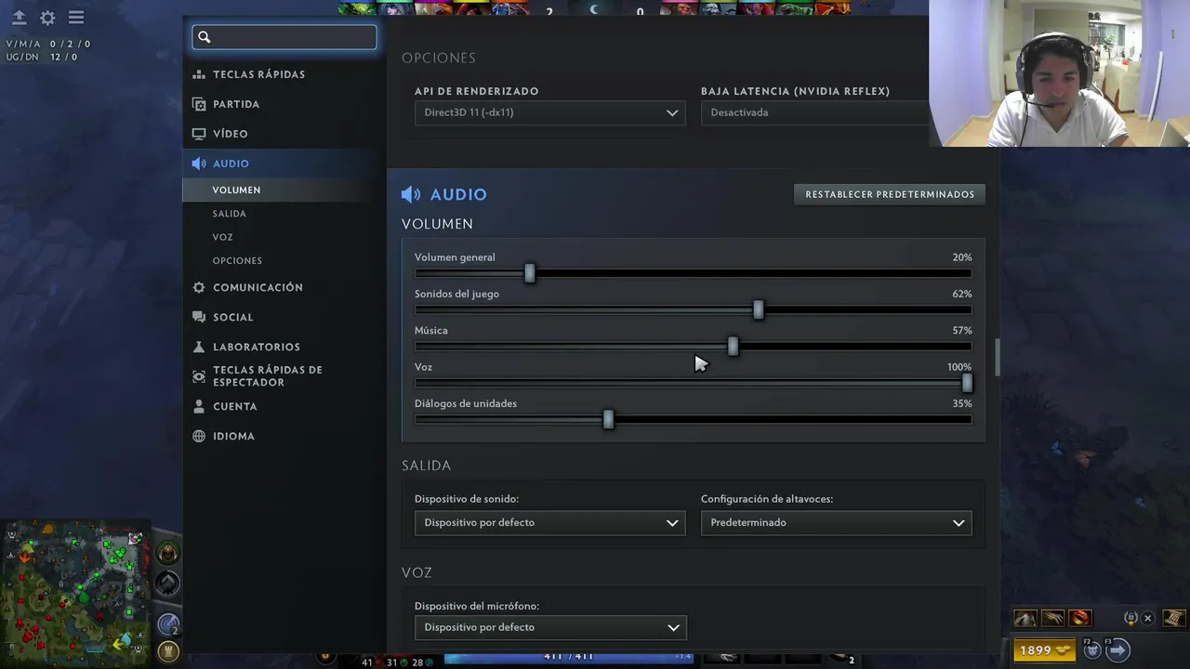Open the settings gear icon

coord(47,18)
